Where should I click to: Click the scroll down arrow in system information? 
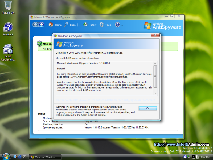(155, 93)
